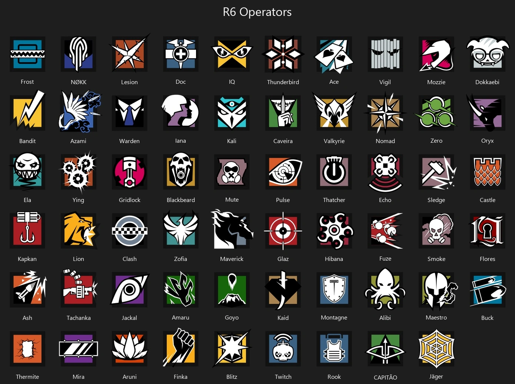This screenshot has height=384, width=515.
Task: Select the Mira operator icon
Action: pyautogui.click(x=79, y=348)
